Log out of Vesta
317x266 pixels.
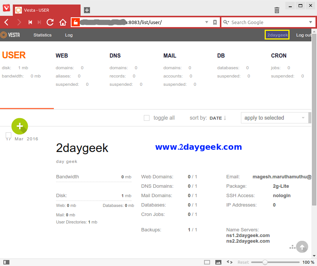304,35
